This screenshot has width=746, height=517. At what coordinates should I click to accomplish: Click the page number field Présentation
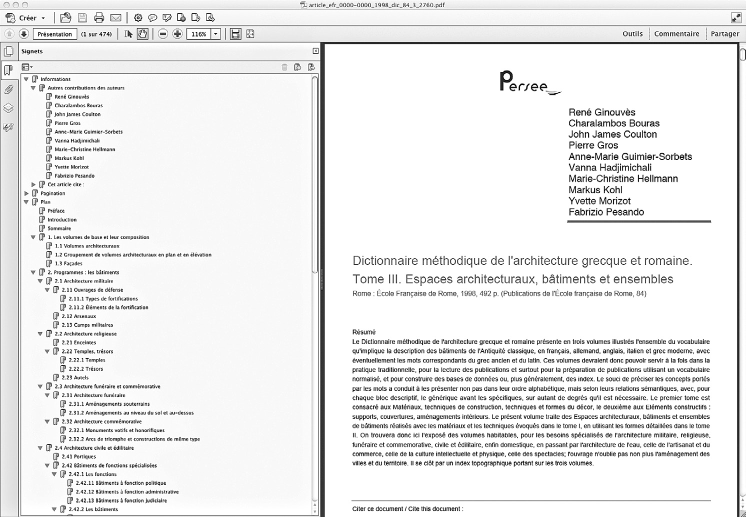(55, 34)
